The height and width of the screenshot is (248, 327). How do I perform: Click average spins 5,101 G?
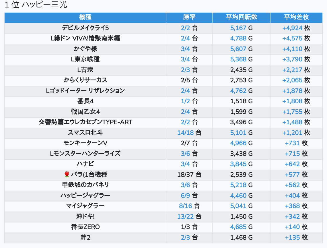pyautogui.click(x=241, y=133)
